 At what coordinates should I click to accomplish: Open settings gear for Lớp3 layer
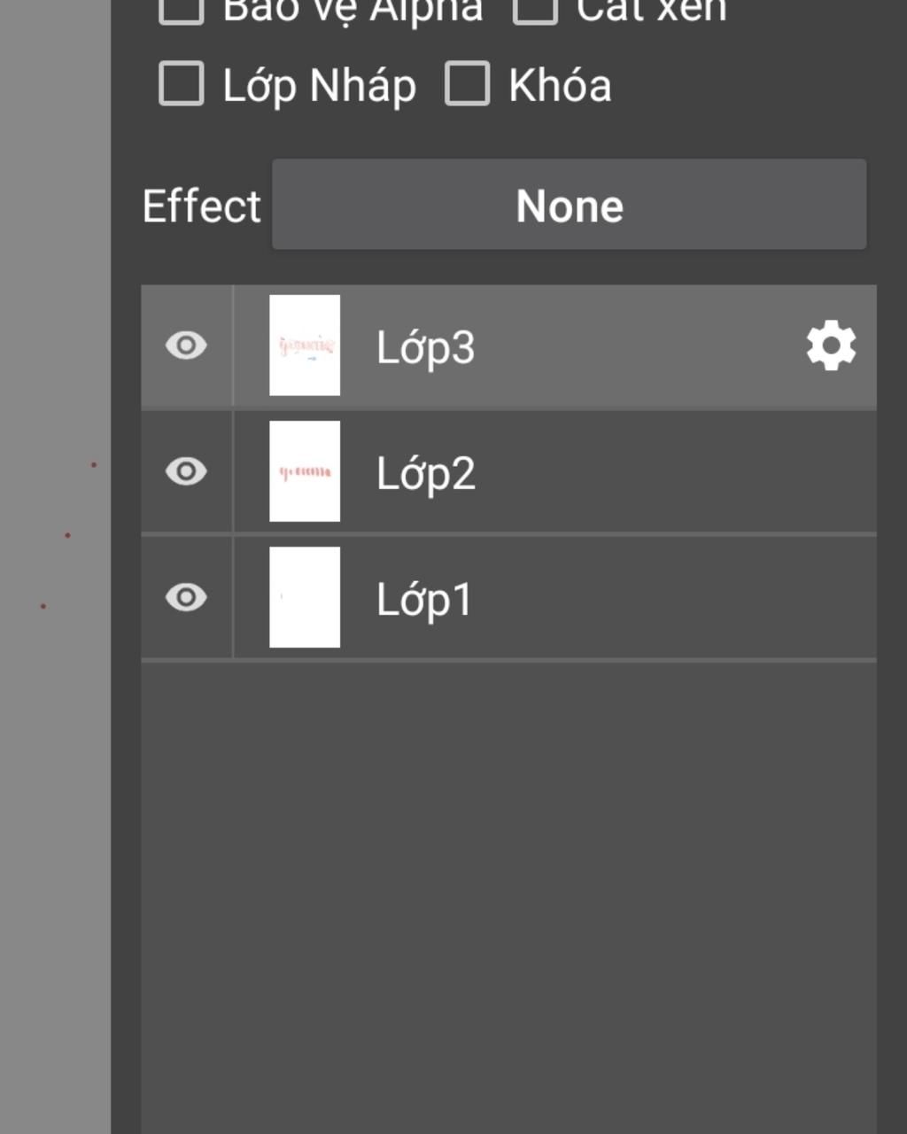(831, 346)
